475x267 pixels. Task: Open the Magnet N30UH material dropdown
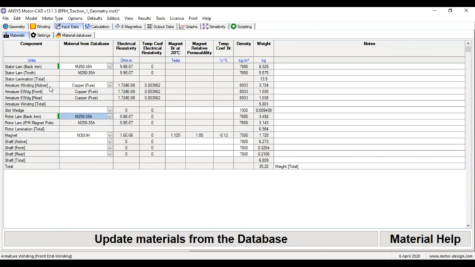point(109,135)
